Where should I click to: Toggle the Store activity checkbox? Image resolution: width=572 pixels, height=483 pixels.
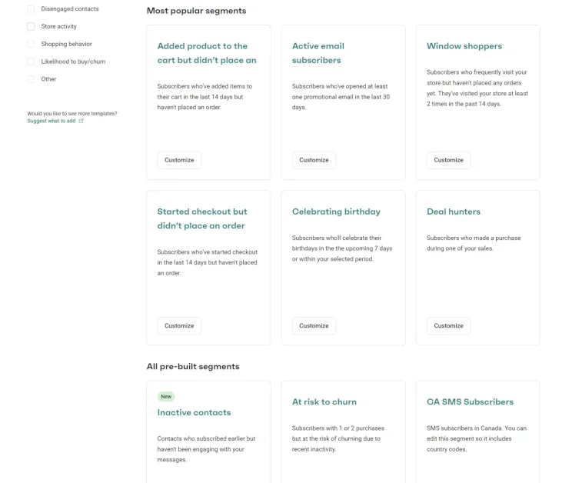(x=31, y=26)
